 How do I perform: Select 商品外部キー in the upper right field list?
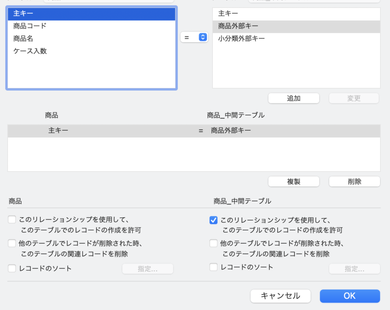coord(238,26)
